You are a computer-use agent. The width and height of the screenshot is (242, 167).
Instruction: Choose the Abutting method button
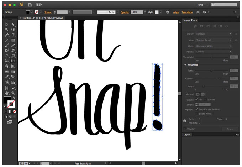coord(198,94)
